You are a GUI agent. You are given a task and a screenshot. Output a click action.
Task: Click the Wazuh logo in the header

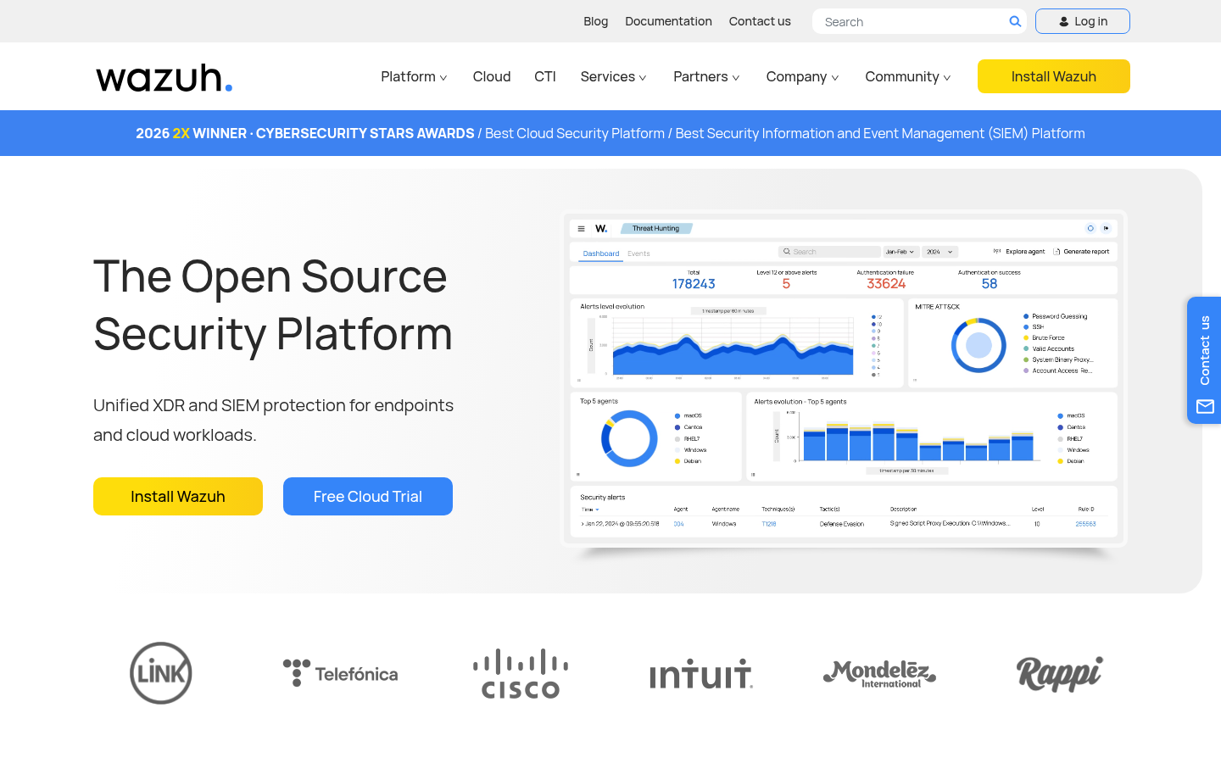[164, 77]
